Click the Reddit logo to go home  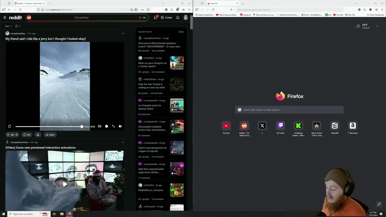[x=15, y=17]
